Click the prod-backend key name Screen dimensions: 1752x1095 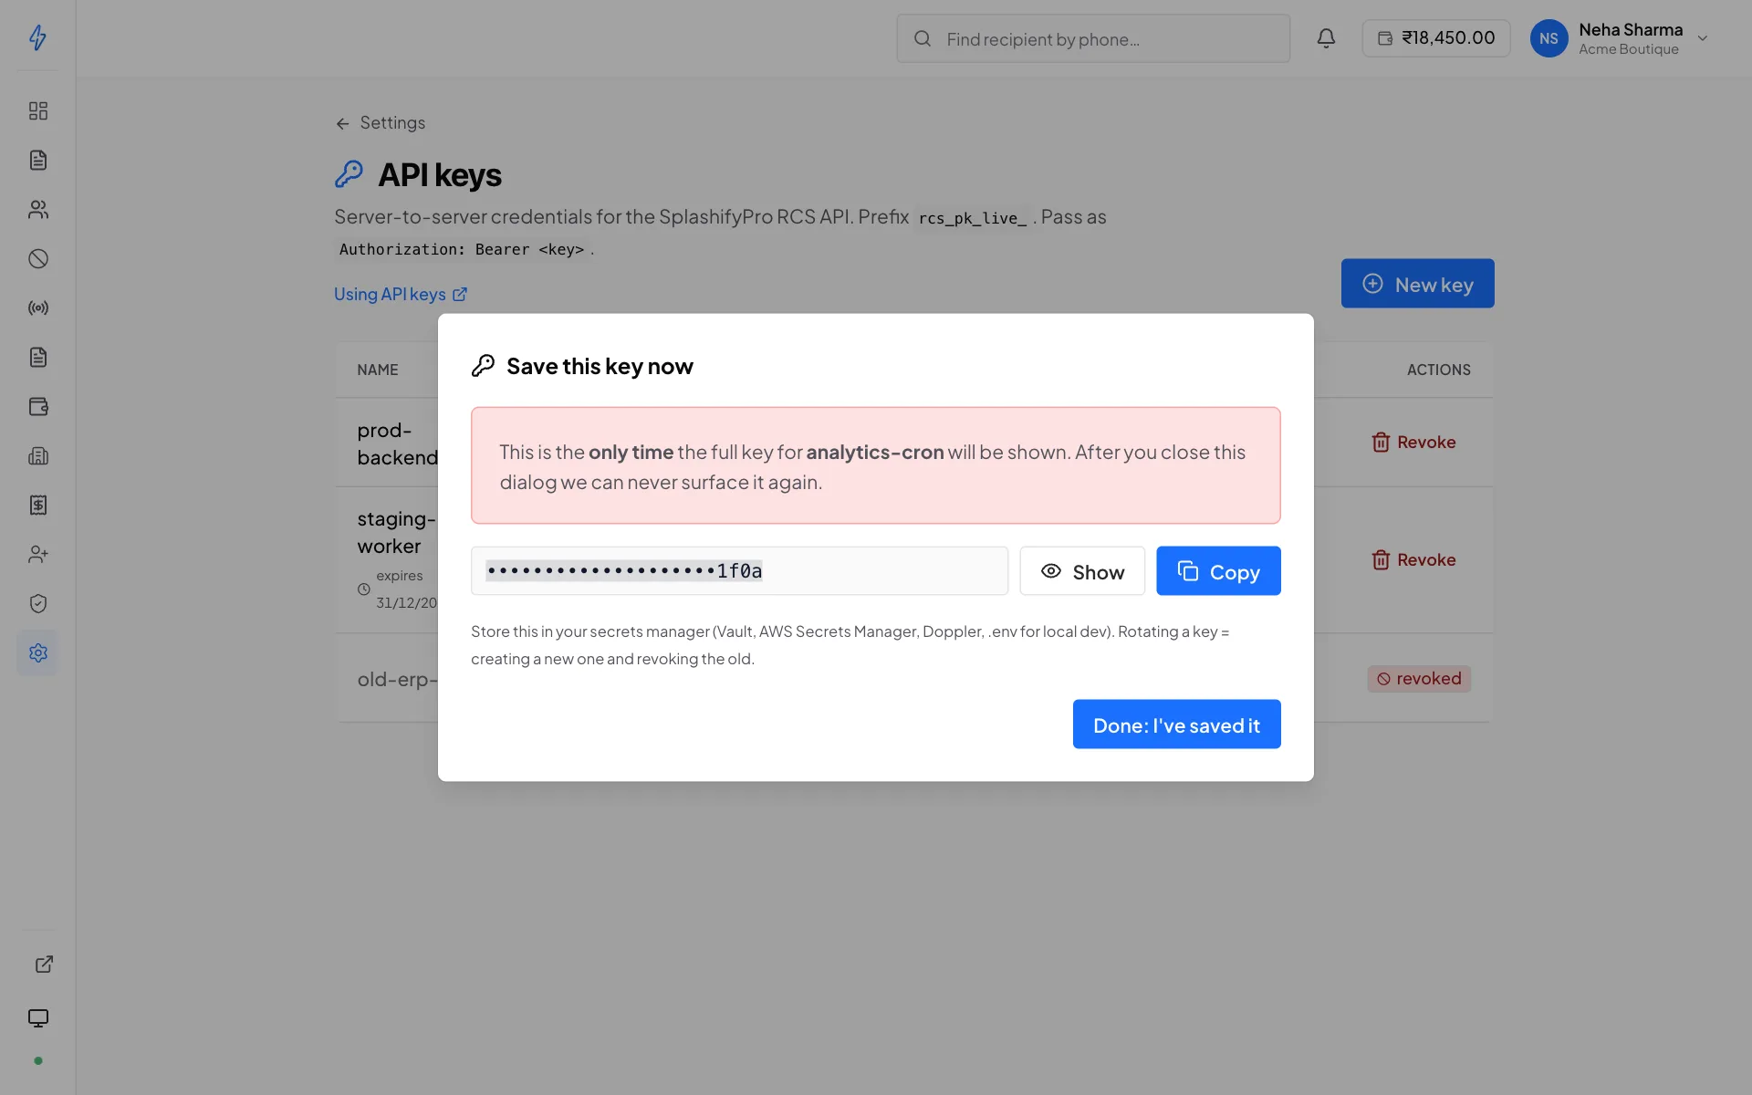click(x=397, y=443)
